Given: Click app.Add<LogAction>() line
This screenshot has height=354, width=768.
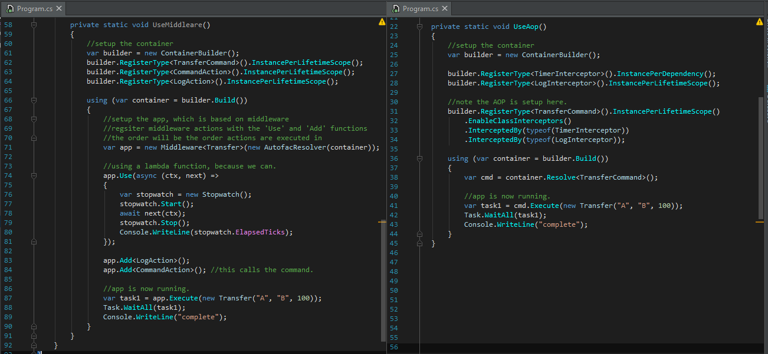Looking at the screenshot, I should point(146,261).
